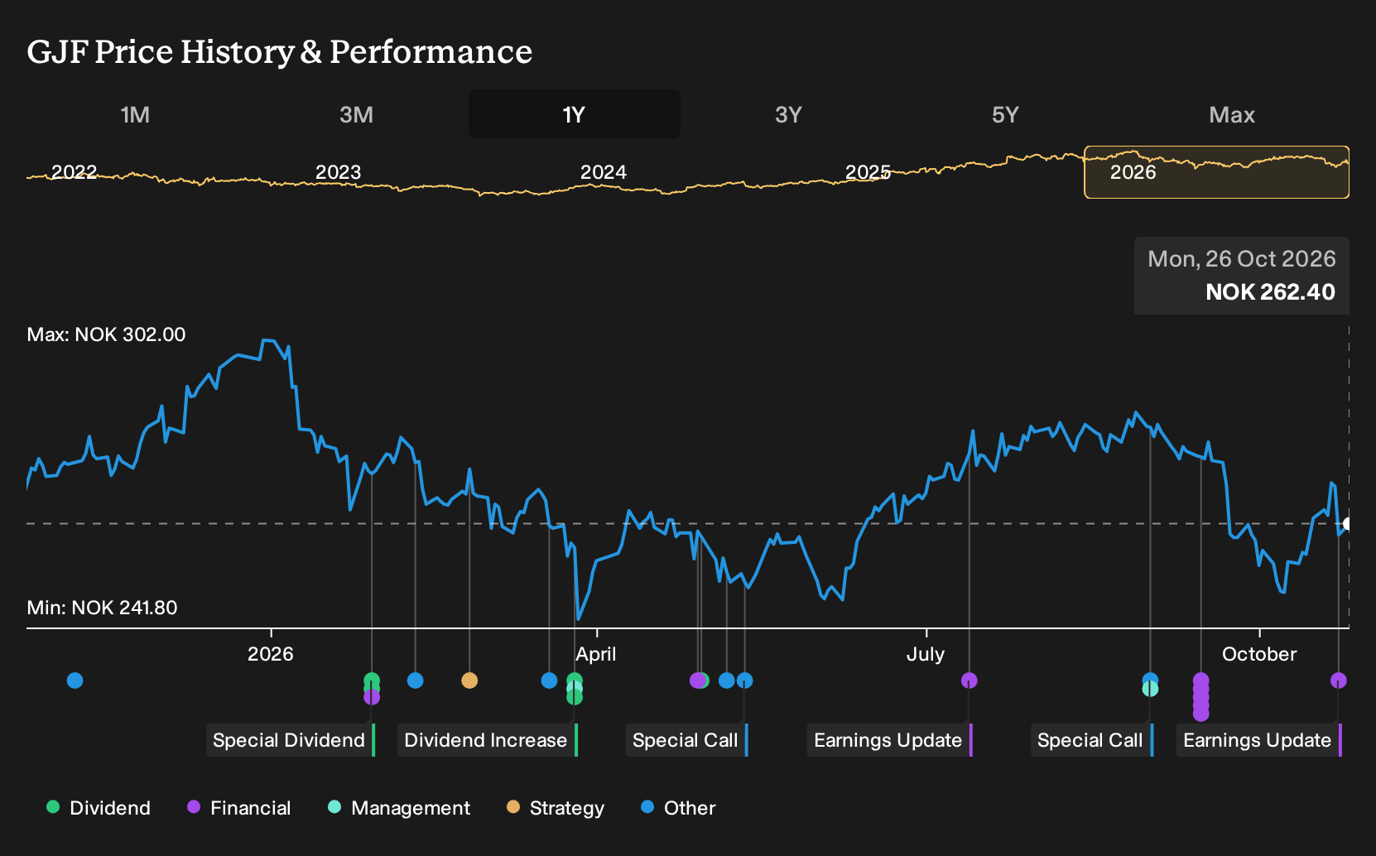Image resolution: width=1376 pixels, height=856 pixels.
Task: Click the Max: NOK 302.00 label
Action: (106, 334)
